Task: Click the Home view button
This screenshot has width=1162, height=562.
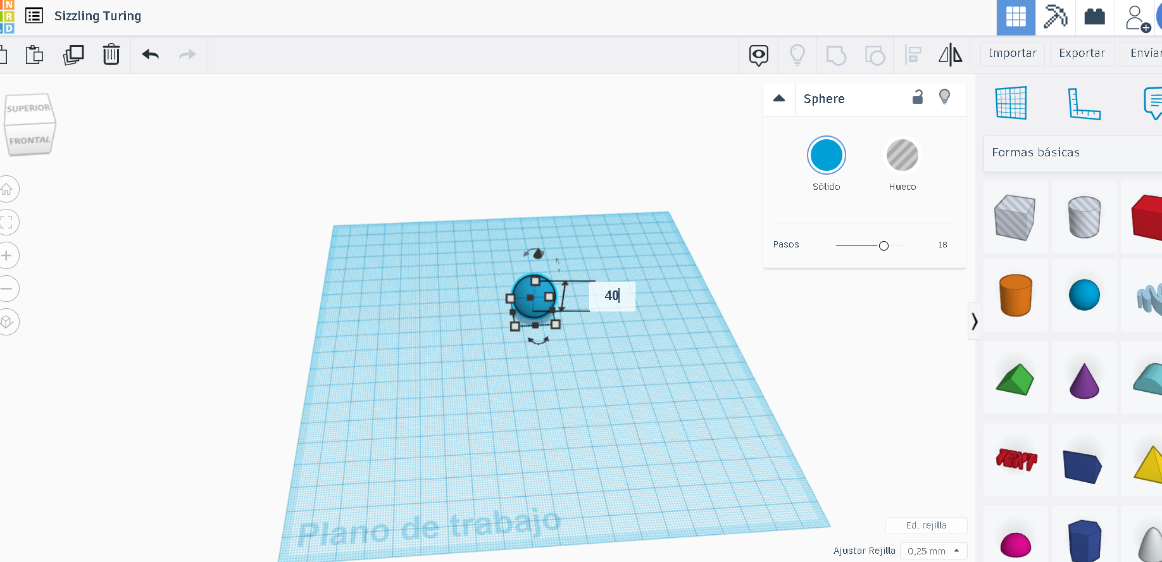Action: [7, 189]
